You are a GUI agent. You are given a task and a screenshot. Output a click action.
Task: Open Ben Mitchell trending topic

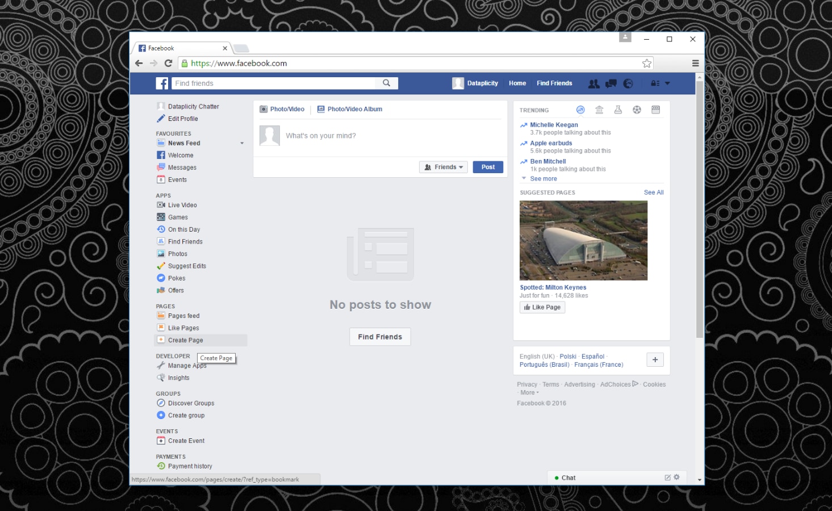coord(548,161)
